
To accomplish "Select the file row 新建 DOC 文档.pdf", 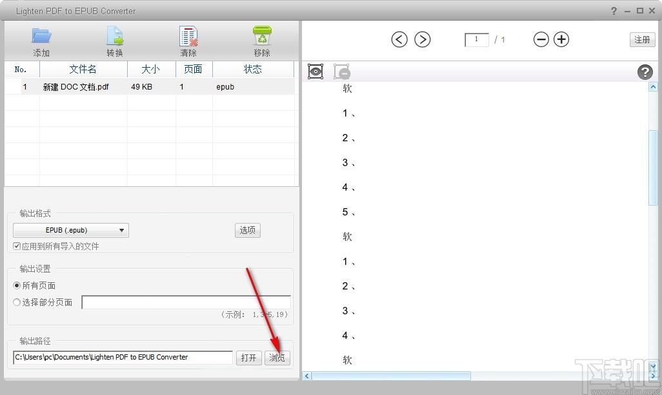I will point(150,87).
